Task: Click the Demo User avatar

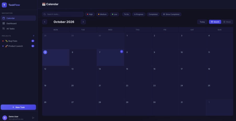Action: point(5,118)
